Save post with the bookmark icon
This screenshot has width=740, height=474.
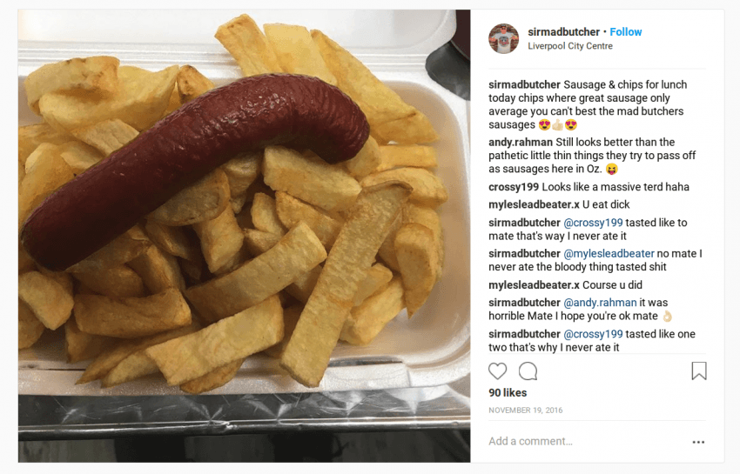(699, 371)
